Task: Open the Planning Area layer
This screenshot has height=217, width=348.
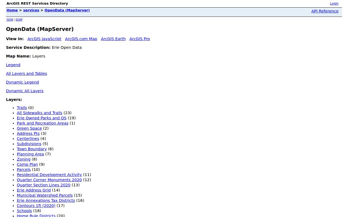Action: click(x=30, y=154)
